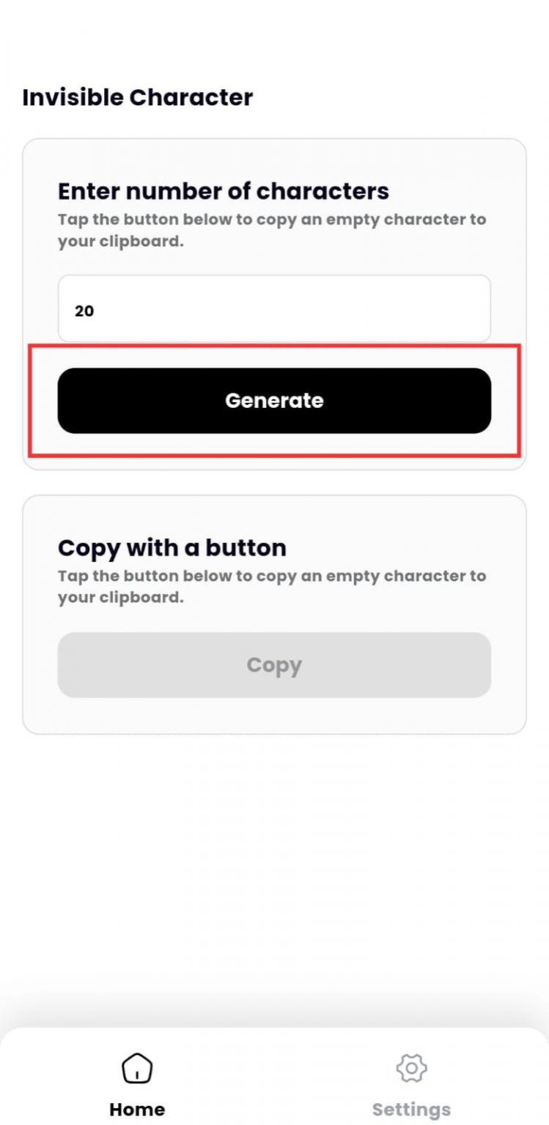
Task: Tap the word 'Generate' on the button
Action: point(274,401)
